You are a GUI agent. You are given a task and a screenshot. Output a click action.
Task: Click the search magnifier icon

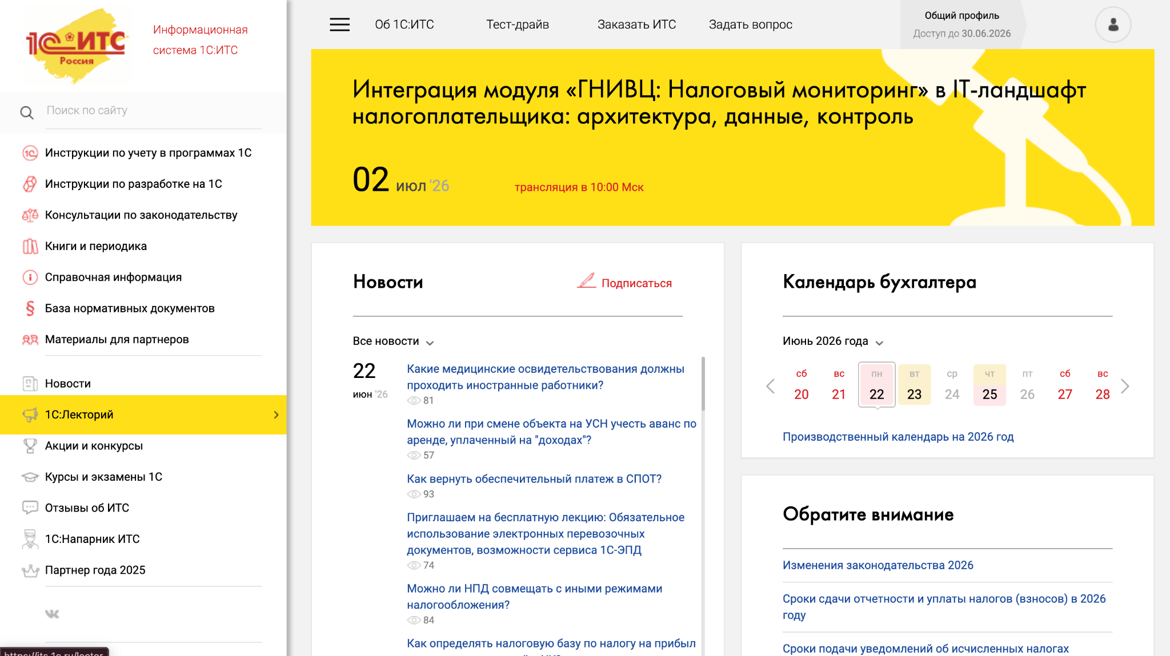(x=26, y=112)
